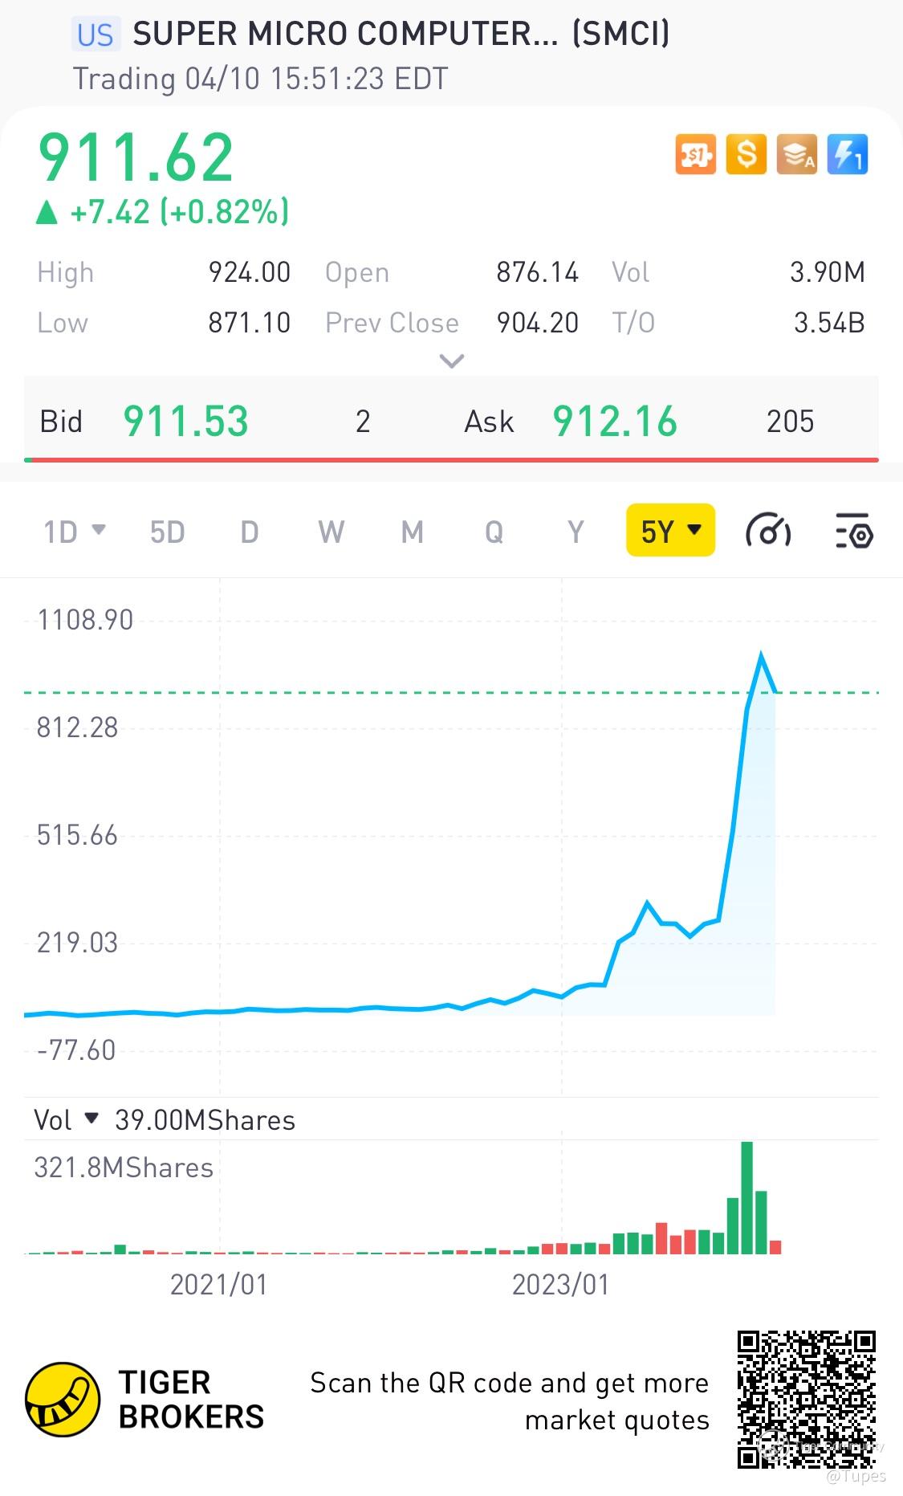
Task: Expand the quote details chevron
Action: click(452, 361)
